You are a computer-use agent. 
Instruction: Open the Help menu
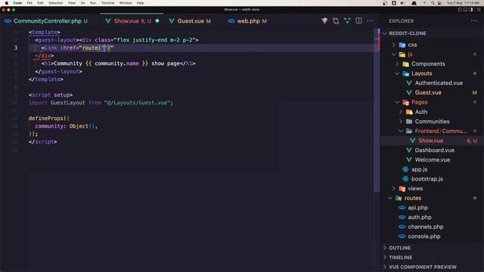141,3
